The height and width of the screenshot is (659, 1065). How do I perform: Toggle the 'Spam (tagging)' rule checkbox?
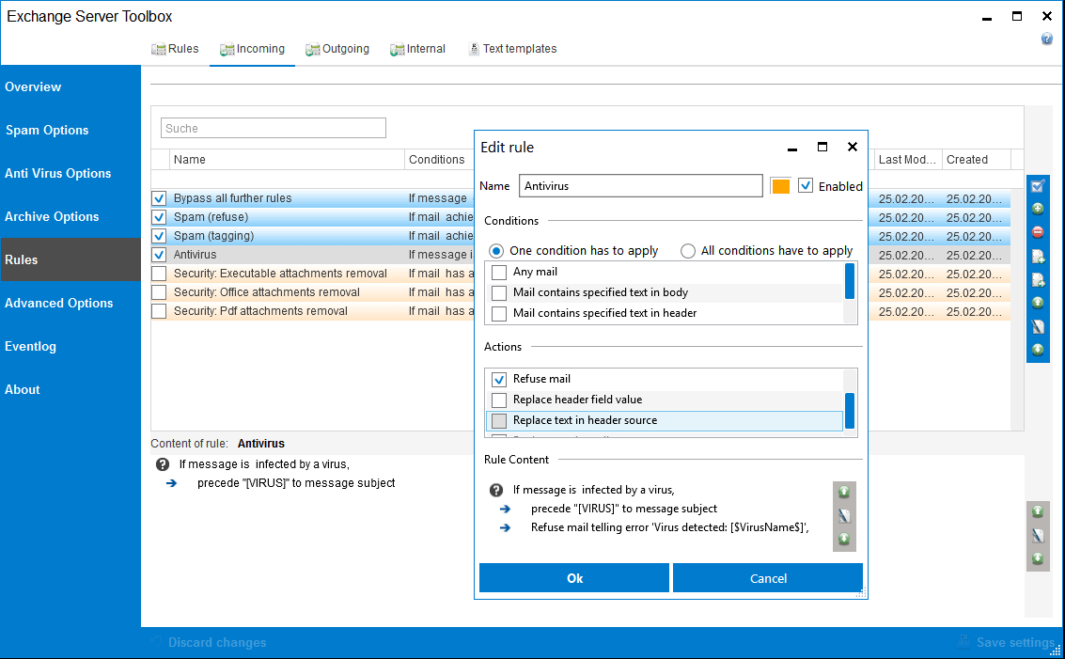pos(159,236)
